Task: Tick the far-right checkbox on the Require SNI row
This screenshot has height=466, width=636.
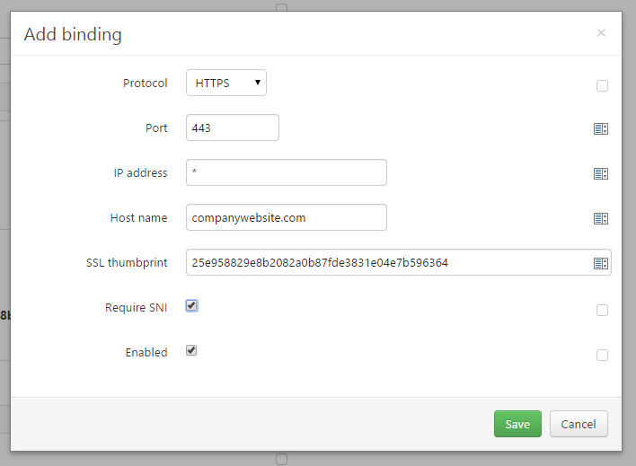Action: pyautogui.click(x=602, y=311)
